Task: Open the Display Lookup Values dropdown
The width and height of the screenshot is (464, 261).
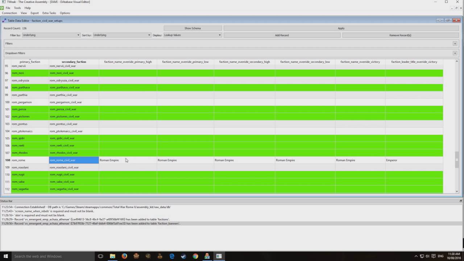Action: (x=192, y=35)
